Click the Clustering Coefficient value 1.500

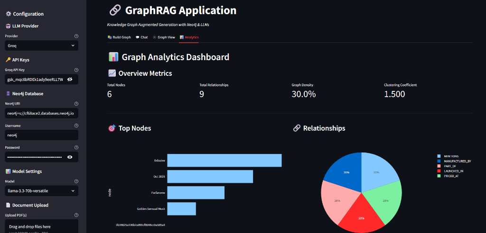tap(394, 94)
